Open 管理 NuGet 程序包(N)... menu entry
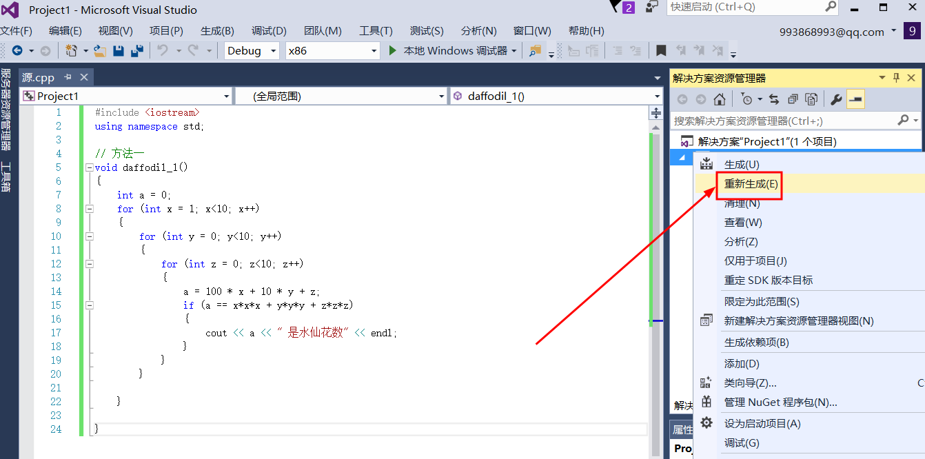This screenshot has height=459, width=925. click(x=780, y=402)
